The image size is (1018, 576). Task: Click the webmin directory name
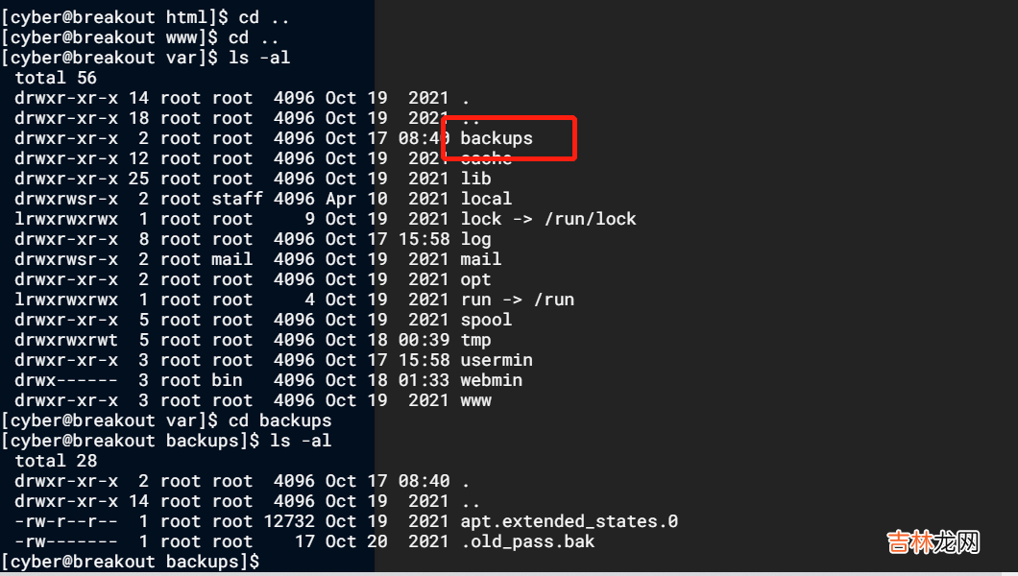pyautogui.click(x=491, y=380)
